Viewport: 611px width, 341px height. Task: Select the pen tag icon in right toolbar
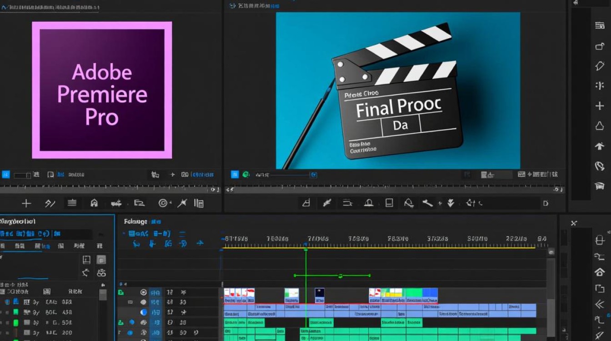[x=600, y=66]
